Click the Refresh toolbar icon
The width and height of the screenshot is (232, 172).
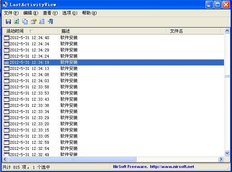click(16, 21)
